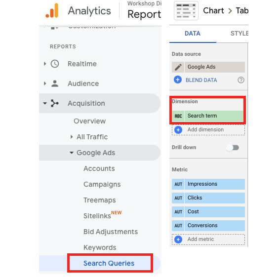280x280 pixels.
Task: Open the Acquisition Overview report
Action: click(90, 121)
